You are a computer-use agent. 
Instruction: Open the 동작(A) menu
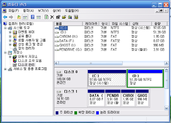(x=28, y=11)
